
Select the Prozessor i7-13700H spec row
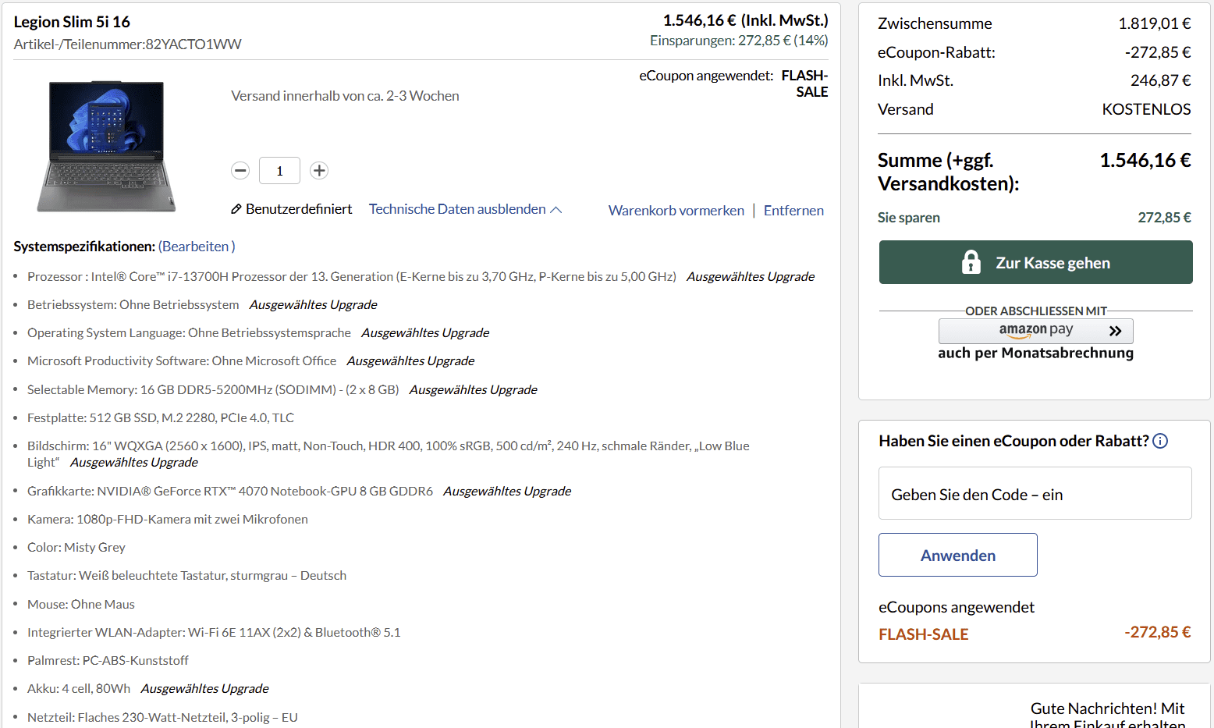[x=421, y=277]
